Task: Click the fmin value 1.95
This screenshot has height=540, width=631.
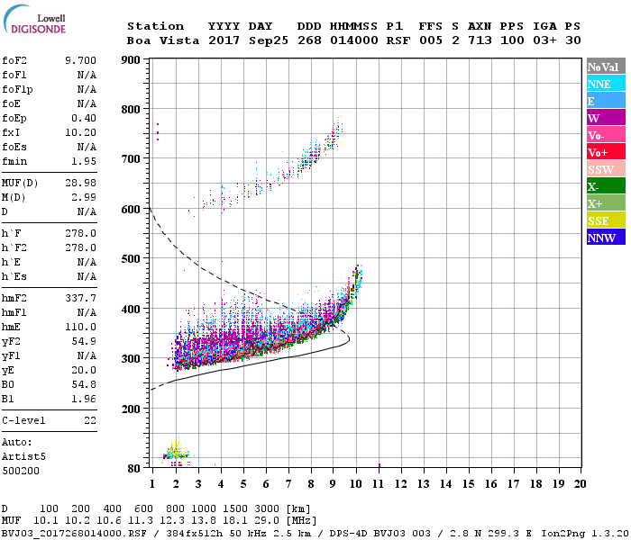Action: [x=84, y=161]
